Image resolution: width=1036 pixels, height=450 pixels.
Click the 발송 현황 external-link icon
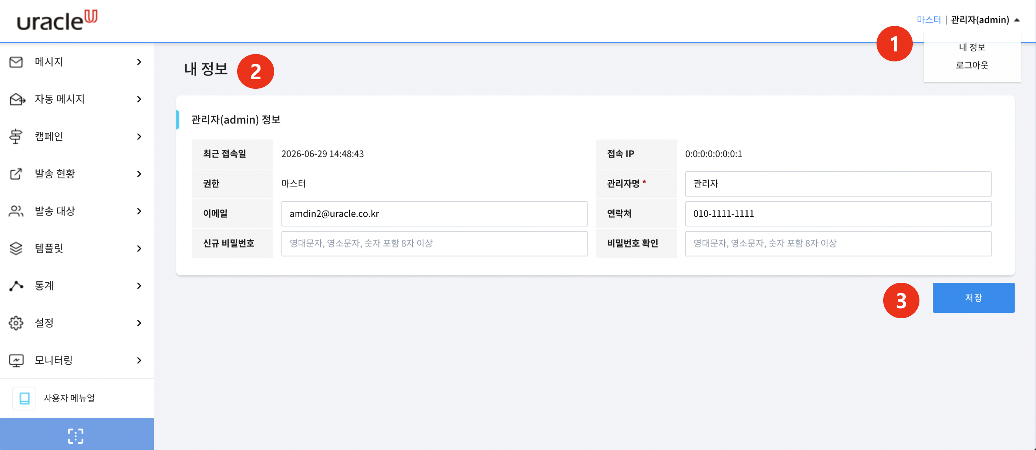pos(16,174)
